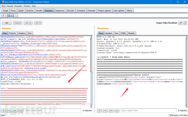Screen dimensions: 188x117
Task: Open the Alerts tab
Action: point(129,11)
